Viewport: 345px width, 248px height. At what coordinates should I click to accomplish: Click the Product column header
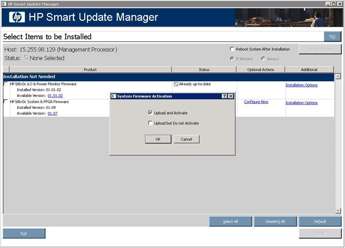tap(90, 70)
